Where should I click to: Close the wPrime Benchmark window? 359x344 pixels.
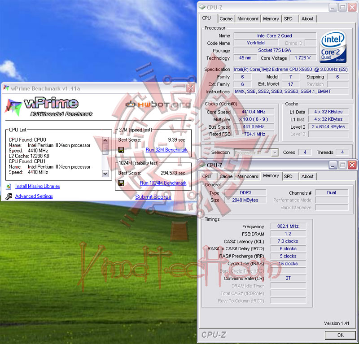point(191,88)
